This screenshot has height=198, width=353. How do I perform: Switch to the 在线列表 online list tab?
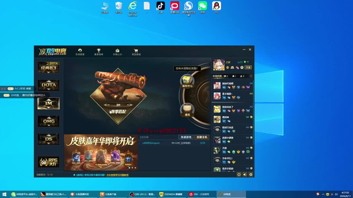[x=217, y=76]
